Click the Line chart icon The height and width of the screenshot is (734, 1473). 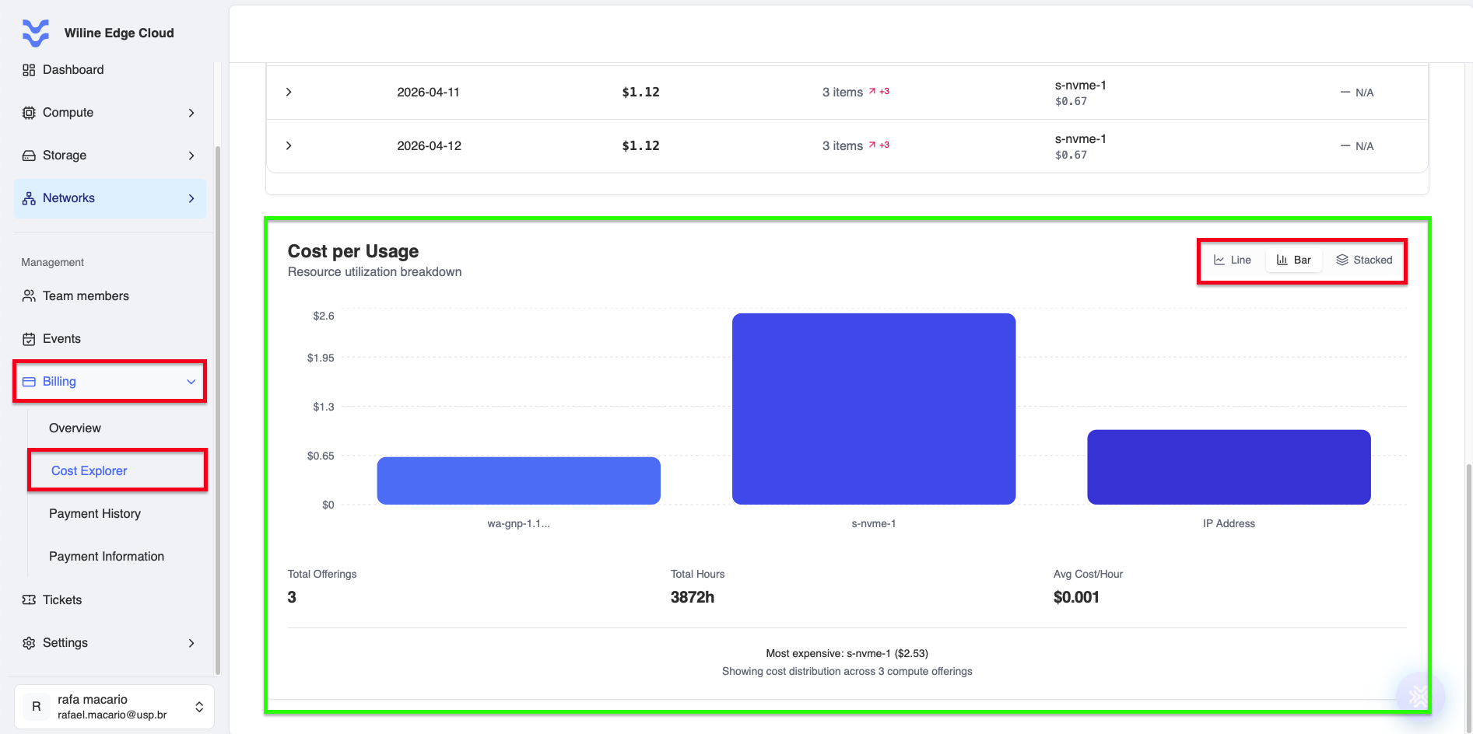pos(1219,260)
